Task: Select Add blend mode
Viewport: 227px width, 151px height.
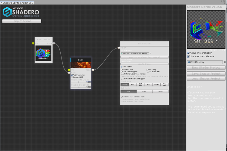Action: point(133,84)
